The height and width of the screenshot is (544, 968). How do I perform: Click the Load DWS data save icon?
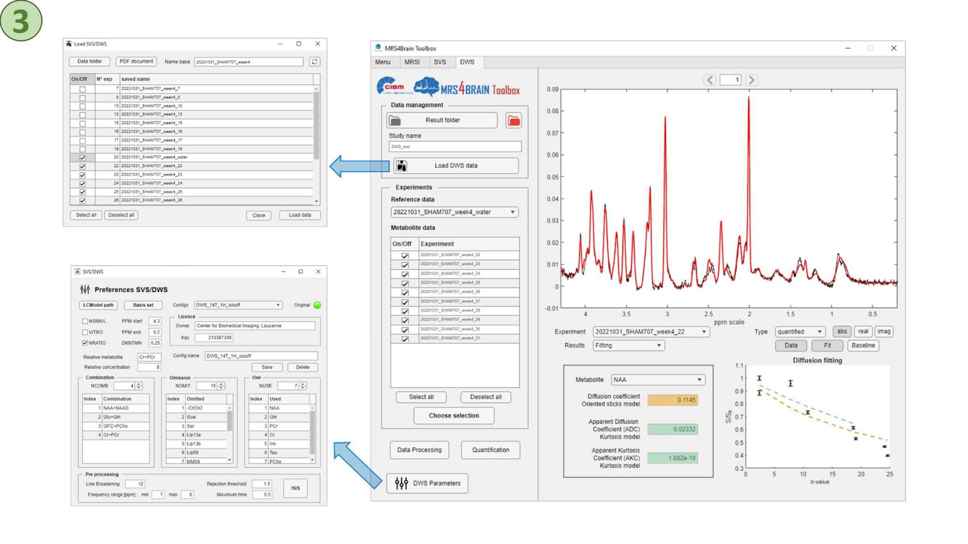click(402, 166)
